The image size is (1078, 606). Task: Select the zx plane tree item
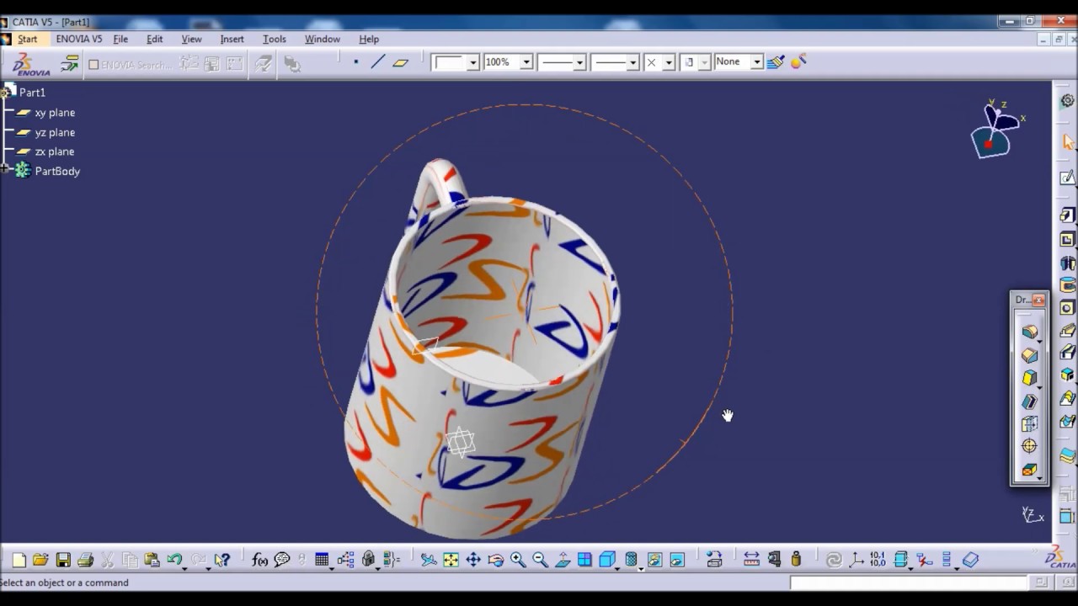pyautogui.click(x=55, y=151)
